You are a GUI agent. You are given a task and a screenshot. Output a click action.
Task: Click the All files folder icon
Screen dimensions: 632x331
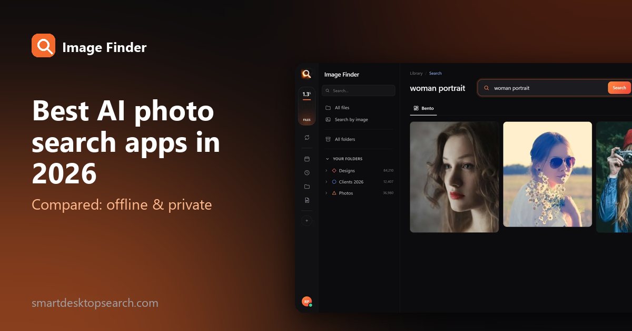pyautogui.click(x=328, y=108)
